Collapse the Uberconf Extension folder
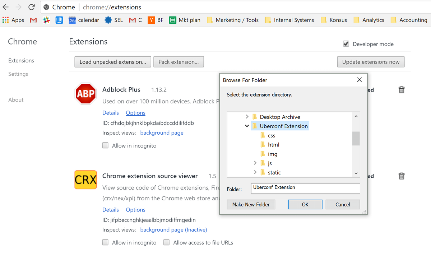 pos(247,126)
